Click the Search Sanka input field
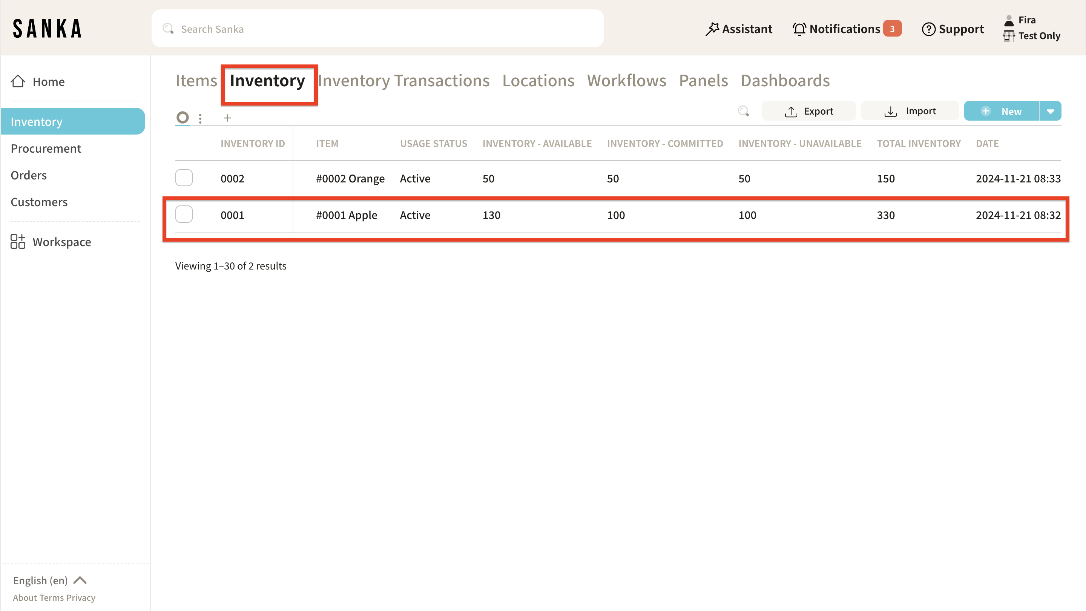This screenshot has width=1086, height=611. pos(378,29)
